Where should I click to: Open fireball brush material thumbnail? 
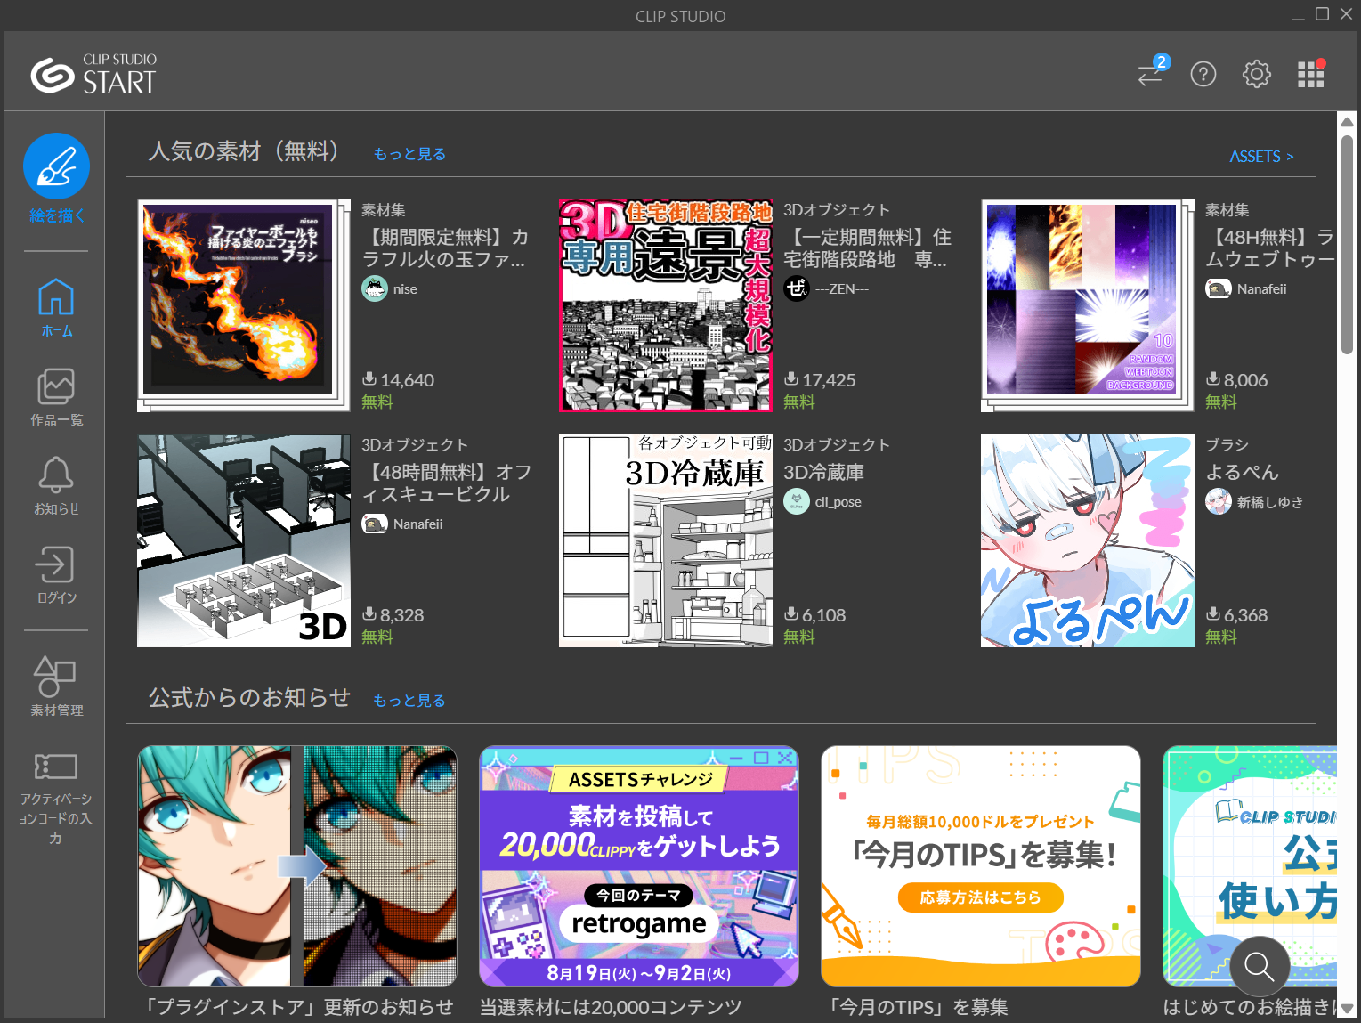point(244,305)
